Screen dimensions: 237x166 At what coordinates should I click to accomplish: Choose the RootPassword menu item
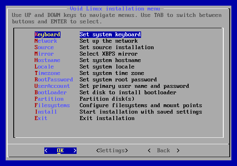coord(54,80)
